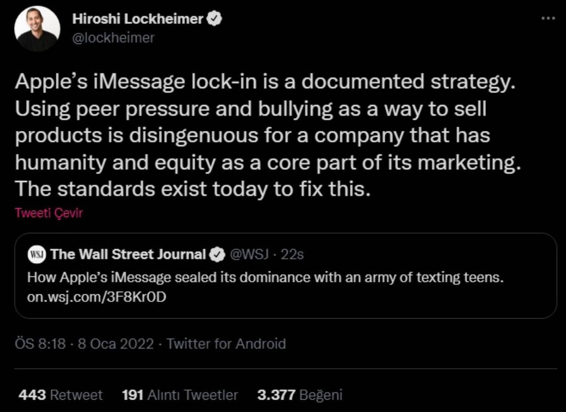Open the quoted WSJ tweet headline text
Screen dimensions: 566x412
265,277
